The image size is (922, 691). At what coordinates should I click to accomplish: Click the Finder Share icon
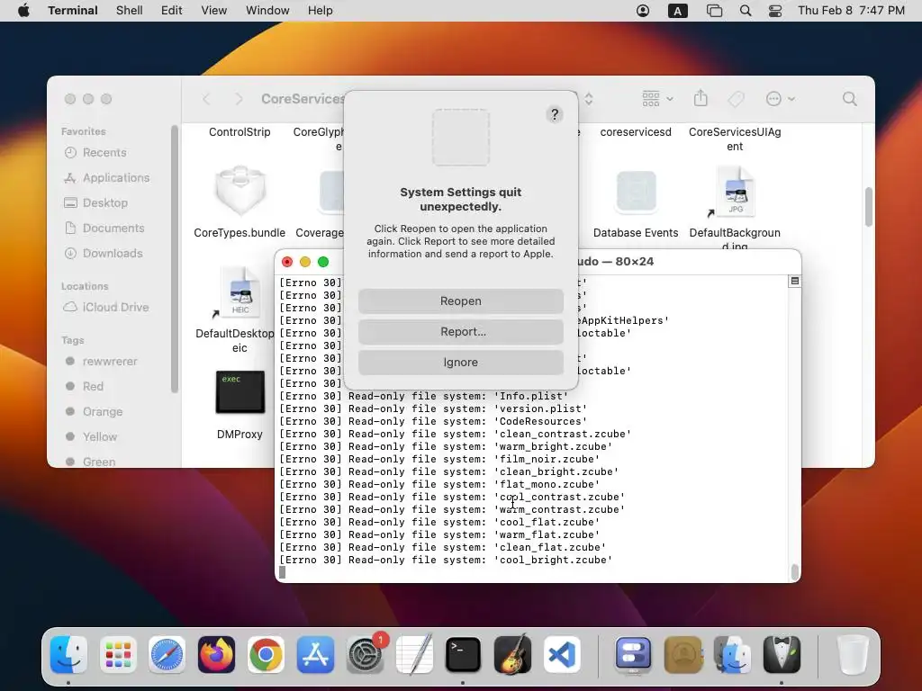click(701, 98)
